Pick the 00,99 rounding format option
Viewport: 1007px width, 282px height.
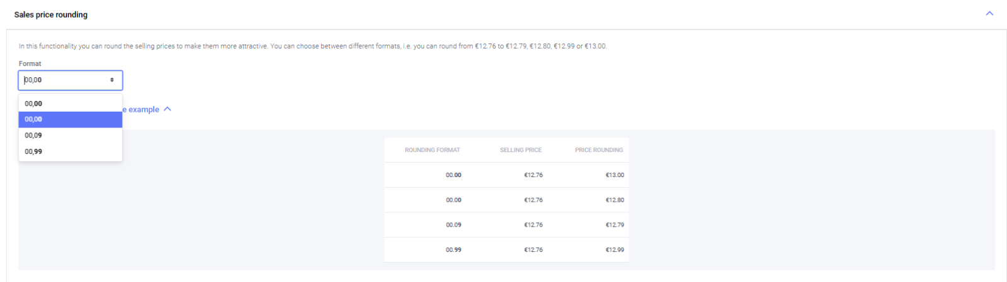[34, 152]
